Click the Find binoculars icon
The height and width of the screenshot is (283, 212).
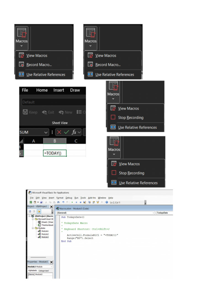pyautogui.click(x=58, y=202)
